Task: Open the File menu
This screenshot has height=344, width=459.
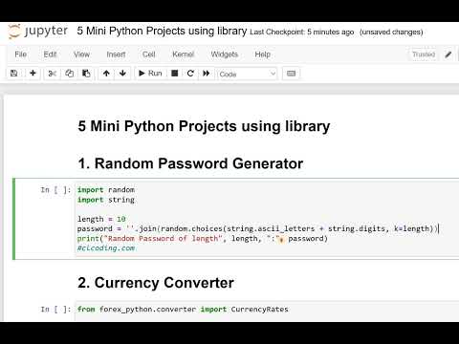Action: tap(20, 54)
